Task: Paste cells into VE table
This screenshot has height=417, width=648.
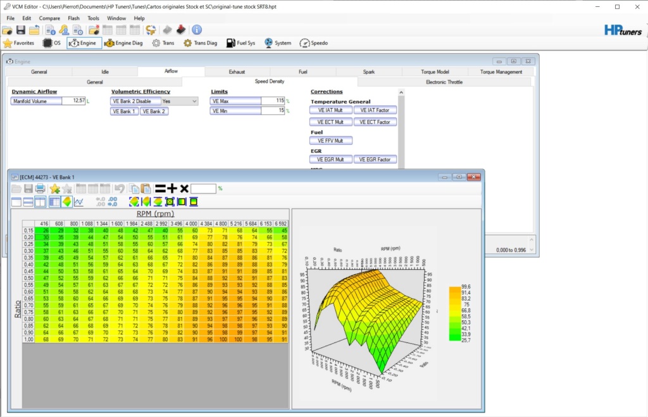Action: [x=146, y=189]
